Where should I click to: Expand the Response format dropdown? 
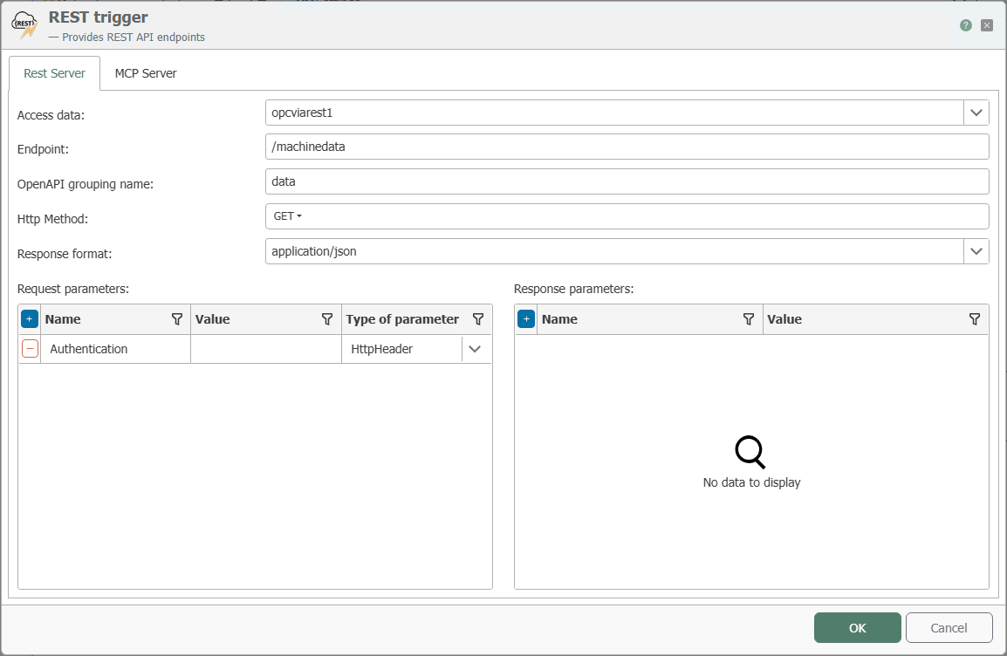(976, 251)
